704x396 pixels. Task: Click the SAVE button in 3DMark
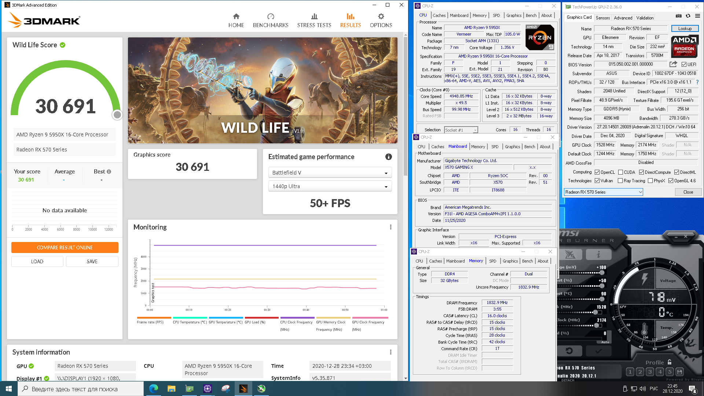(x=92, y=261)
